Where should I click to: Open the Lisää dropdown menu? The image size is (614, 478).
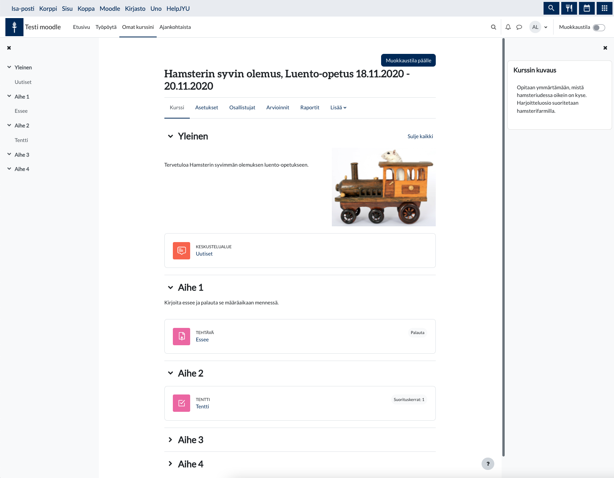pos(338,107)
